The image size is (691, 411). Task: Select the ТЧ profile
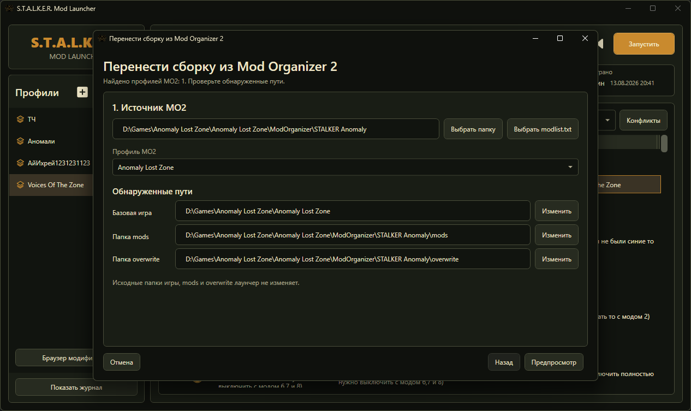tap(52, 119)
